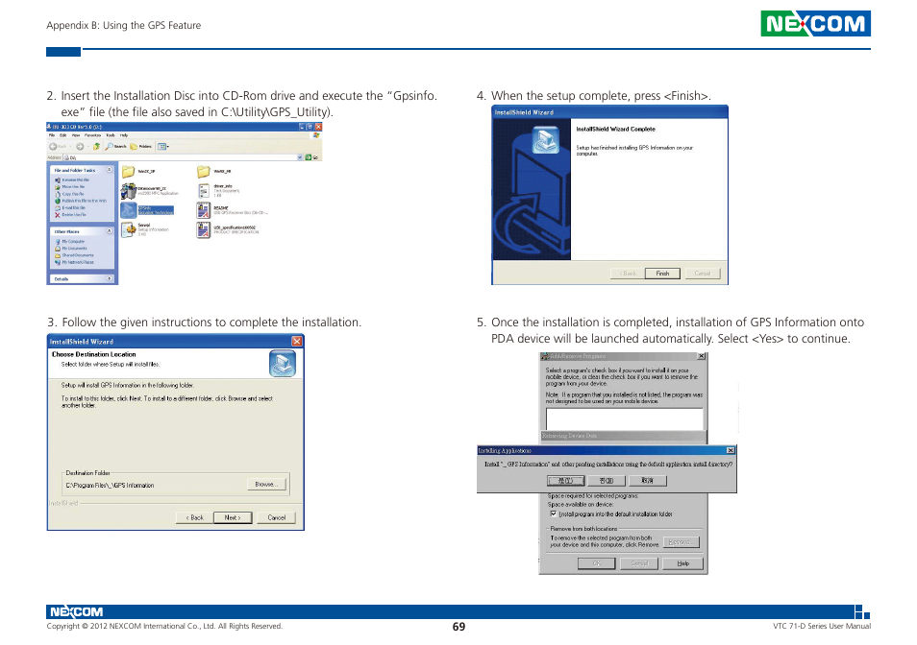
Task: Click the Windows flag logo in Explorer
Action: [316, 135]
